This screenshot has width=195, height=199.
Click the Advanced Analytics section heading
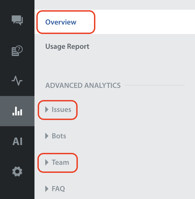(x=83, y=85)
